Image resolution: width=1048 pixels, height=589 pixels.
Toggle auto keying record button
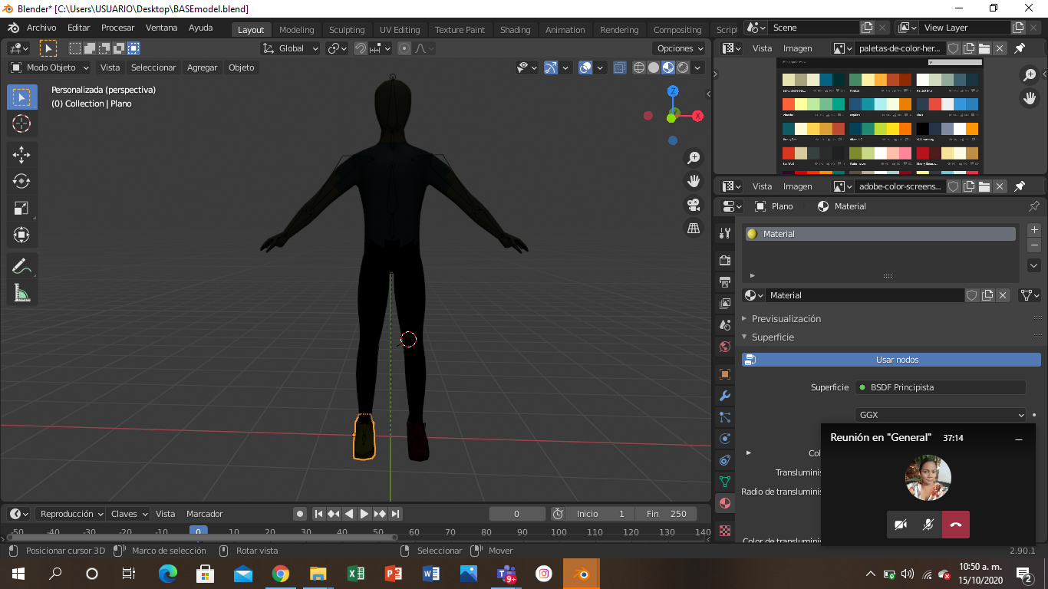tap(300, 514)
